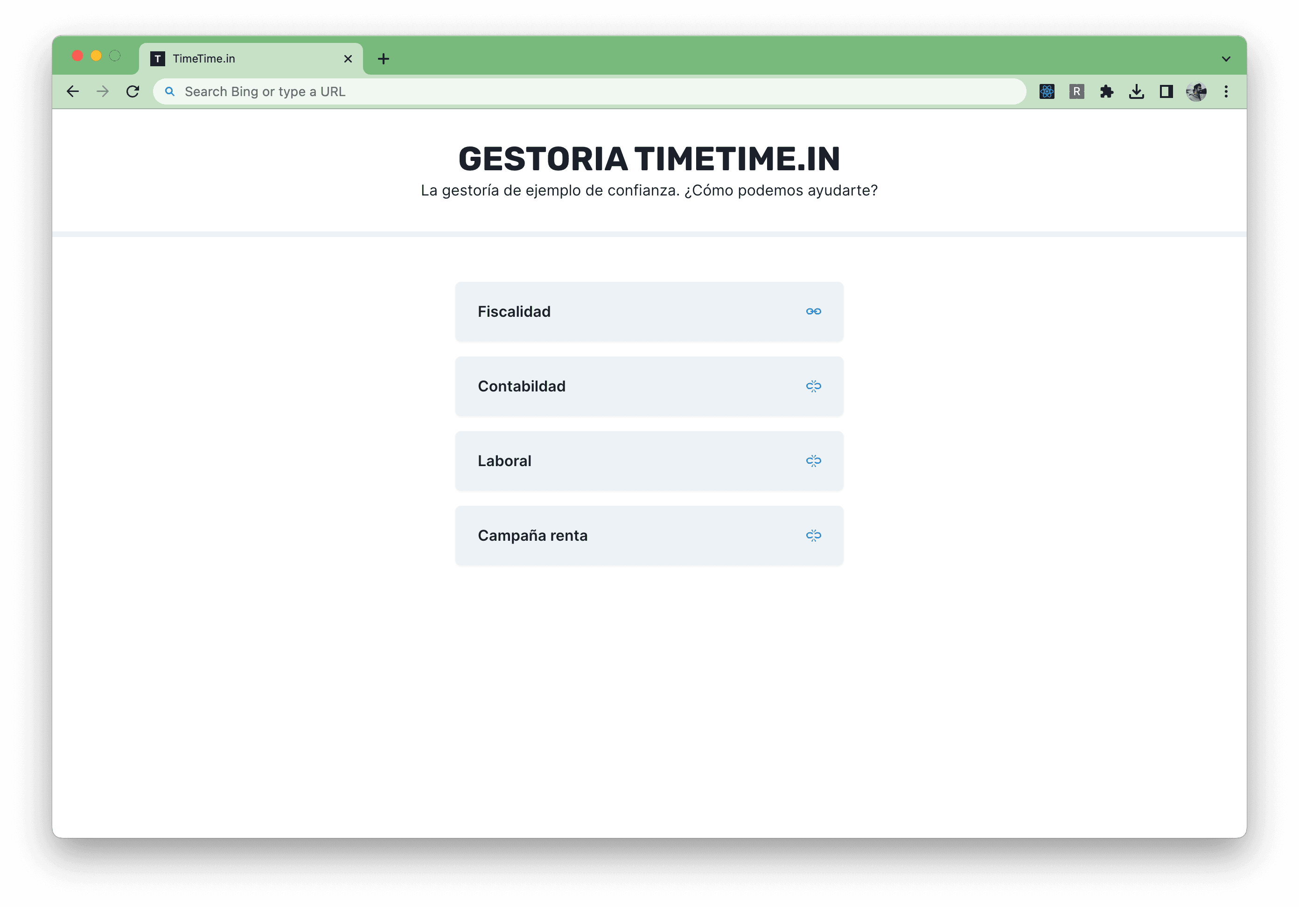Open the three-dot browser menu

(1226, 91)
